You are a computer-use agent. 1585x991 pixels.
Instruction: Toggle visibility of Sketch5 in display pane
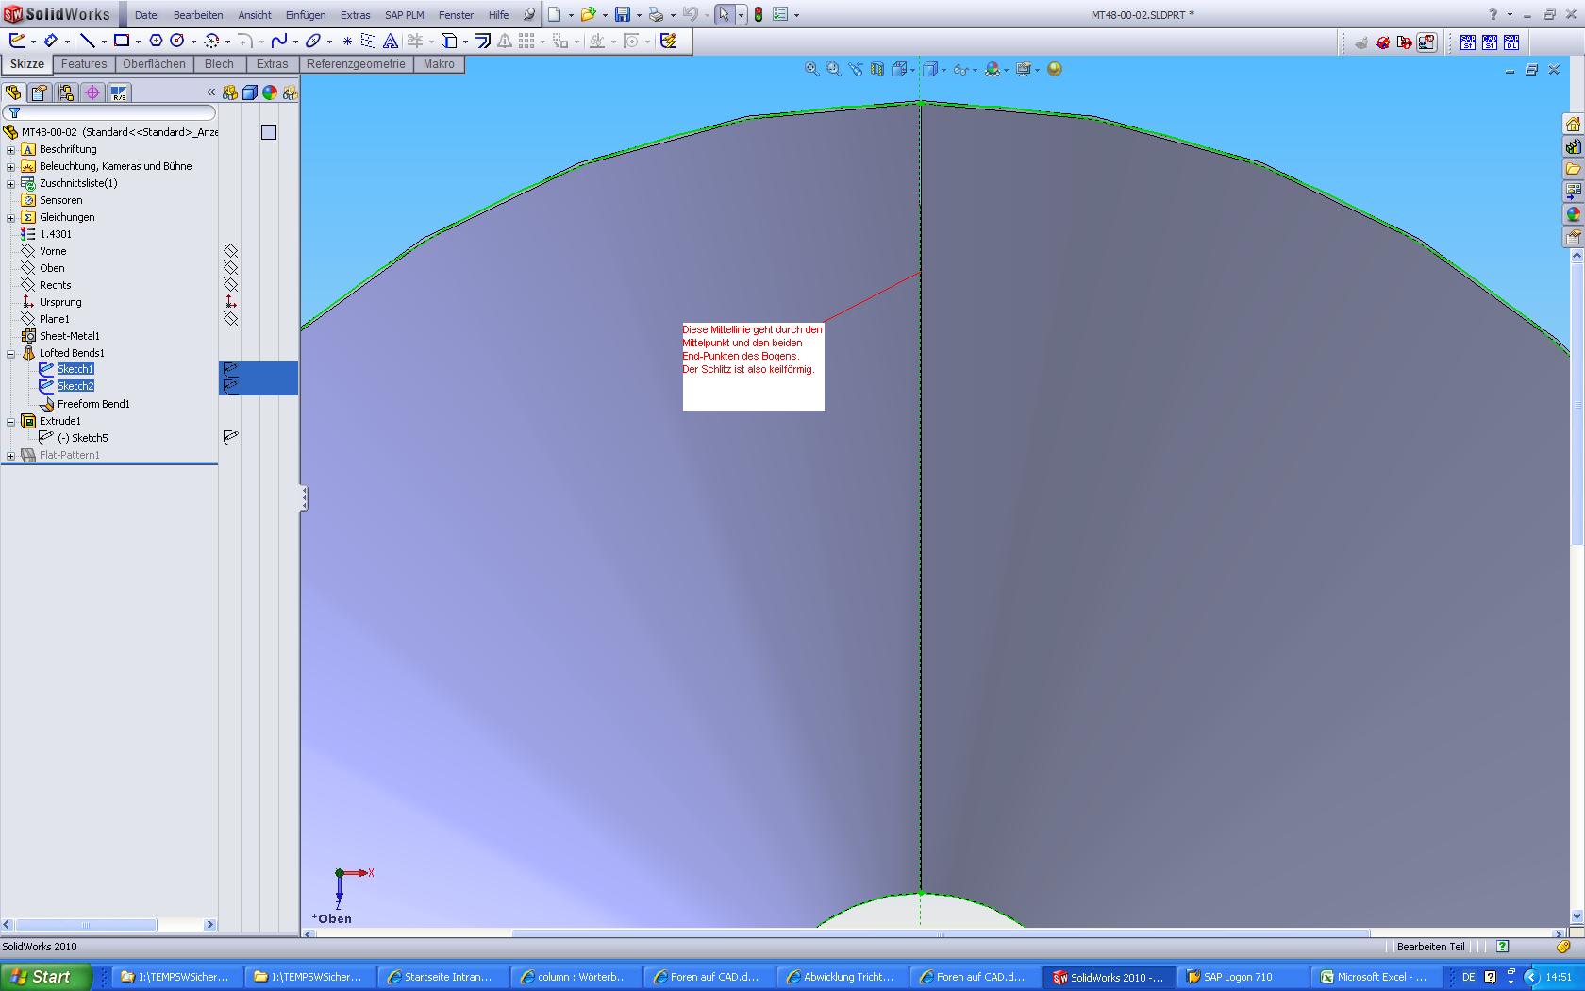coord(230,438)
